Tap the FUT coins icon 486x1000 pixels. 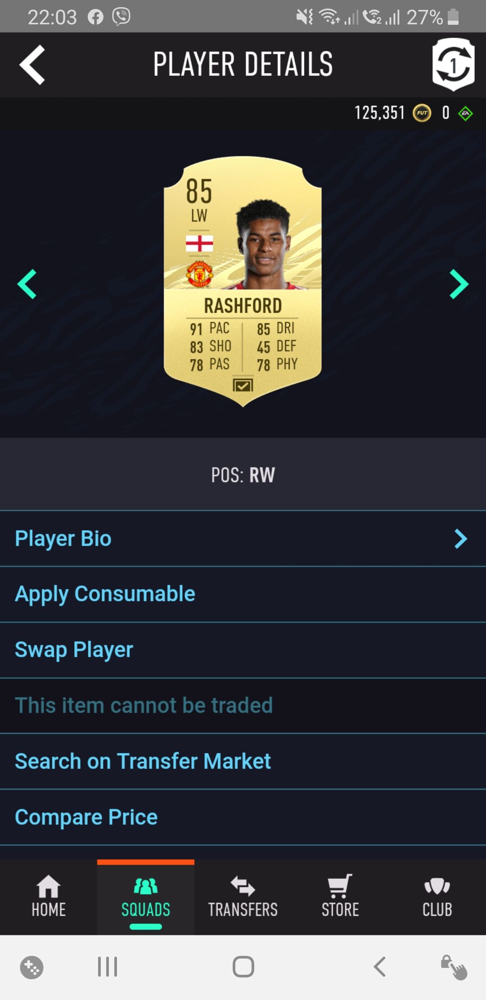[x=422, y=113]
